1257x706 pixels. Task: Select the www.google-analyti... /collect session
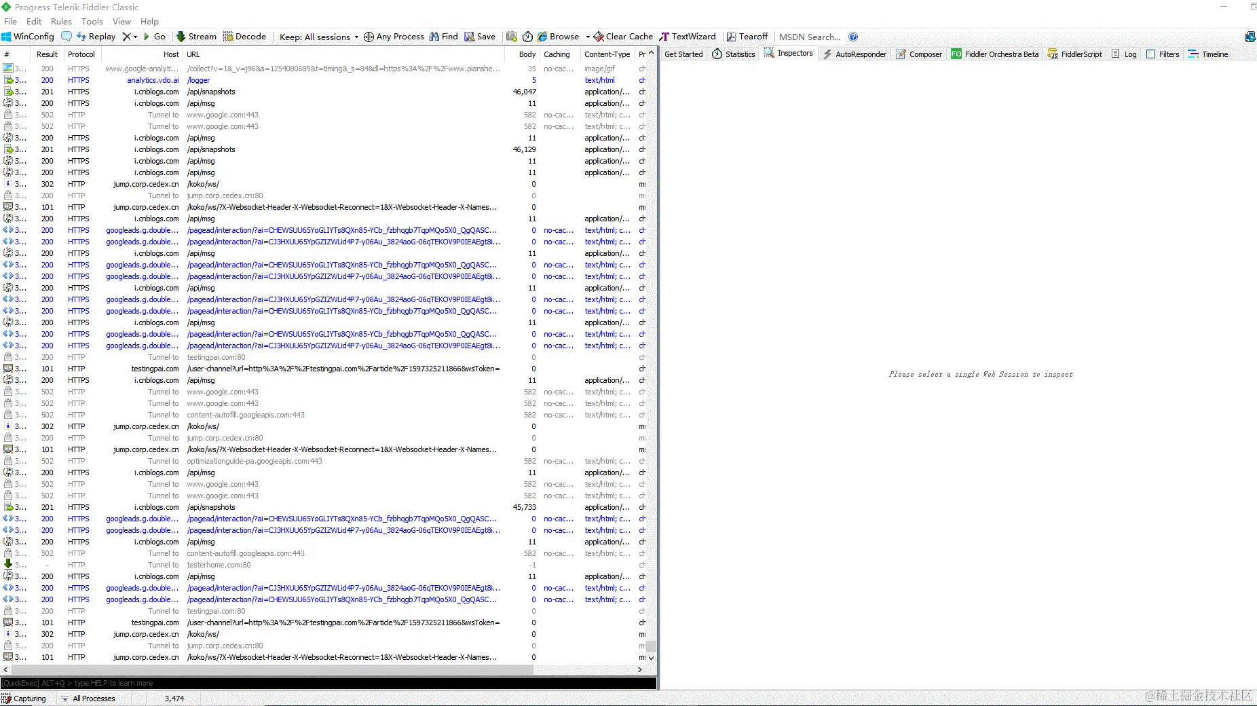click(x=323, y=69)
